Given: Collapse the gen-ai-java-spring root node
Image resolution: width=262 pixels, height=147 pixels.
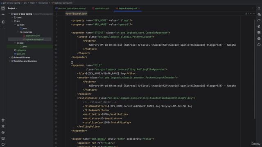Looking at the screenshot, I should click(9, 14).
